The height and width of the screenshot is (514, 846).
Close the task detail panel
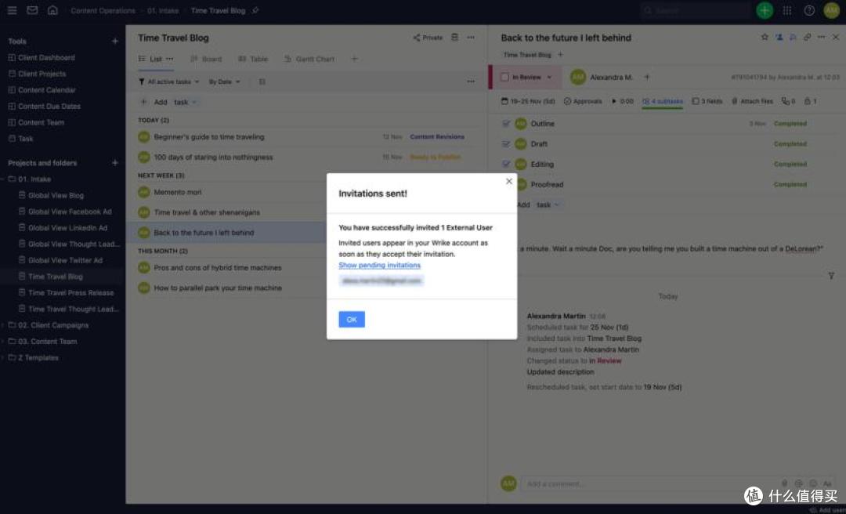pos(835,38)
